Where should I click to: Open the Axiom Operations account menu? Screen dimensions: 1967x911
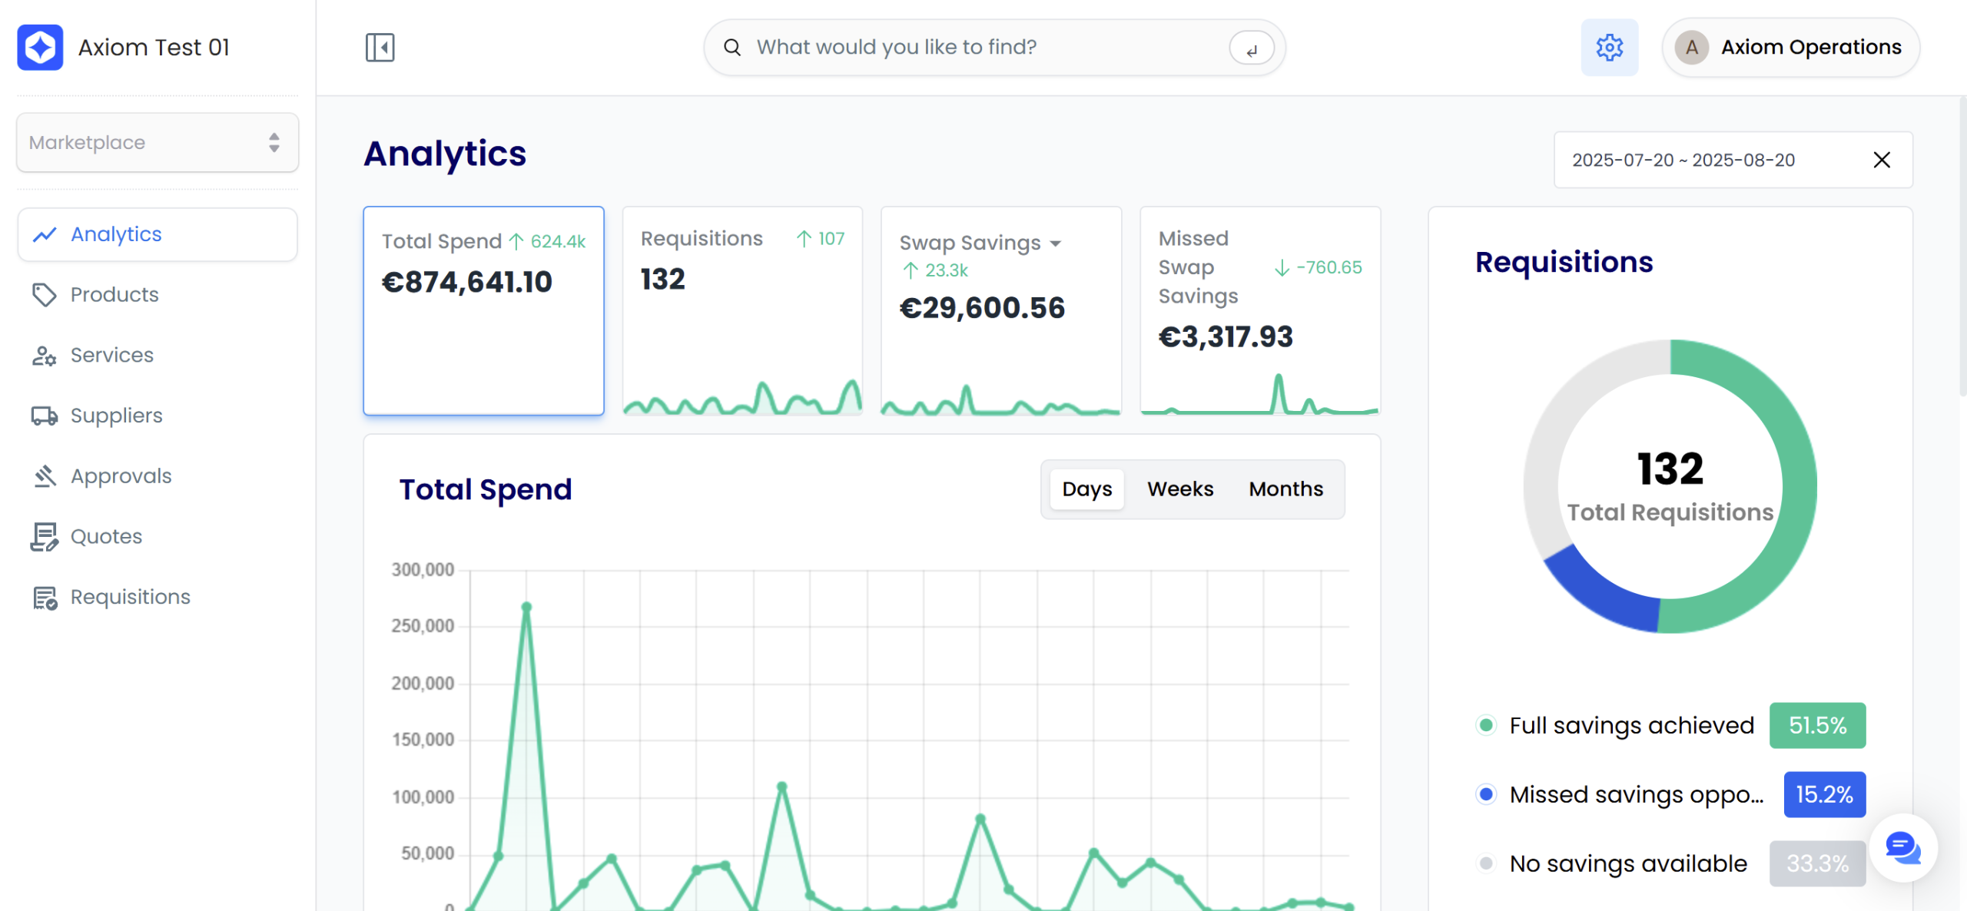(1790, 48)
